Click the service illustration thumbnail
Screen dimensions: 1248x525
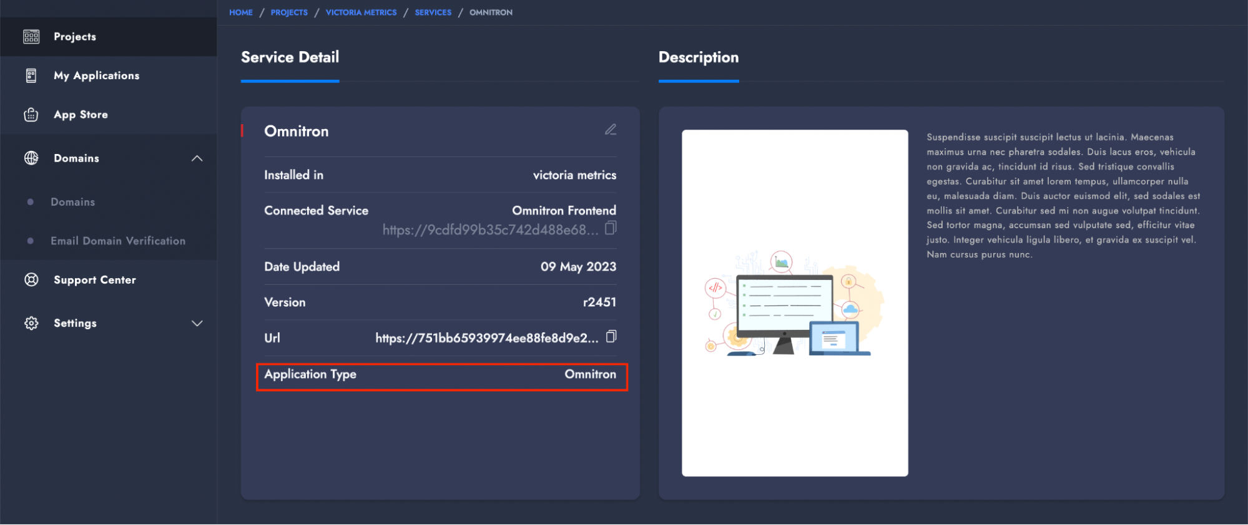tap(795, 303)
